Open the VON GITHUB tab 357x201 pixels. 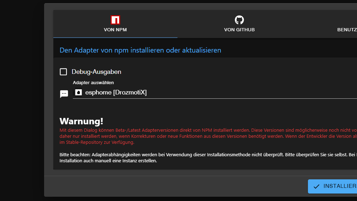239,24
